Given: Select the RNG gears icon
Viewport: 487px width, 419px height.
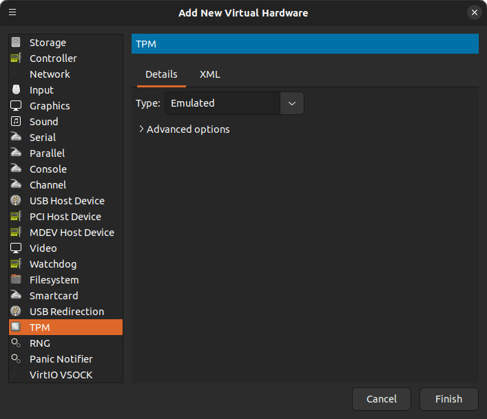Looking at the screenshot, I should click(16, 343).
